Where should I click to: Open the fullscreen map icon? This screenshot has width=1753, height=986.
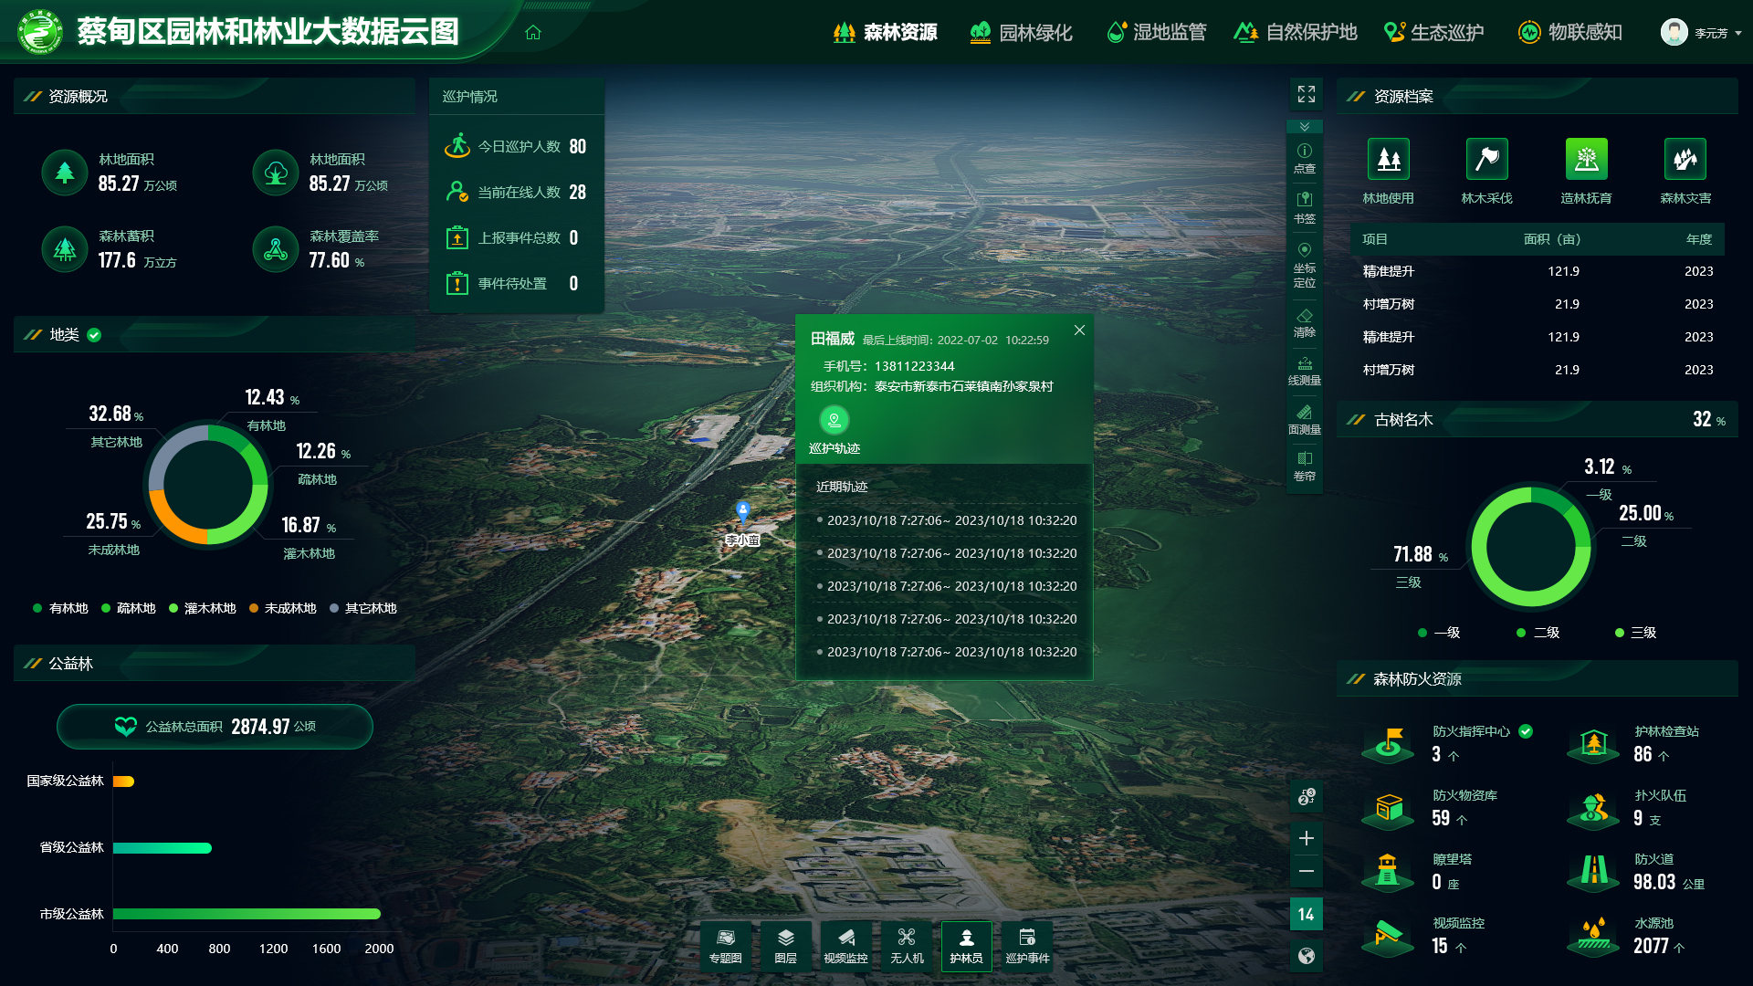point(1307,94)
